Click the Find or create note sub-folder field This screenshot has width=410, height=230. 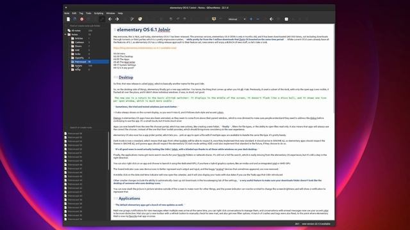(x=87, y=26)
